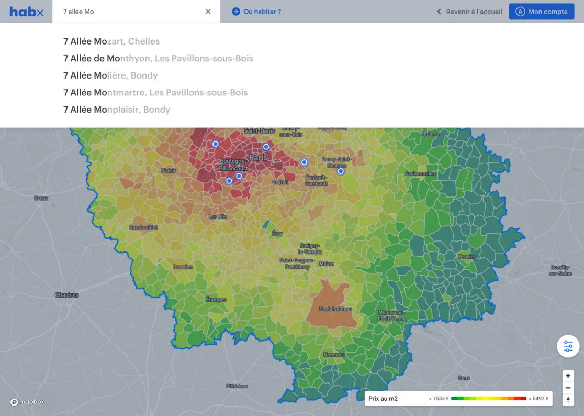Viewport: 584px width, 416px height.
Task: Zoom out of the map
Action: (x=568, y=388)
